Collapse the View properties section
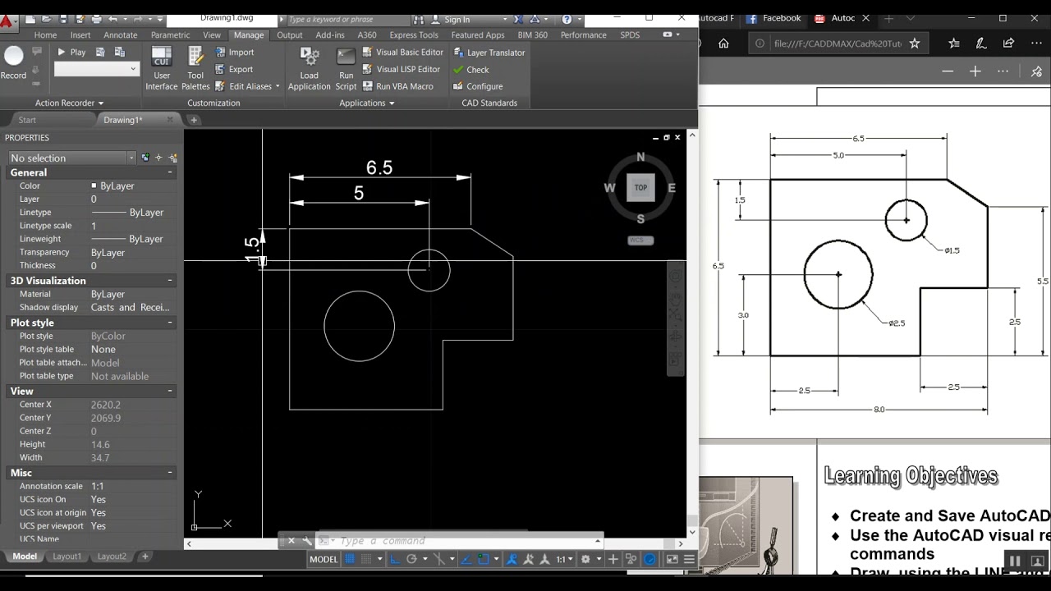Image resolution: width=1051 pixels, height=591 pixels. click(170, 391)
